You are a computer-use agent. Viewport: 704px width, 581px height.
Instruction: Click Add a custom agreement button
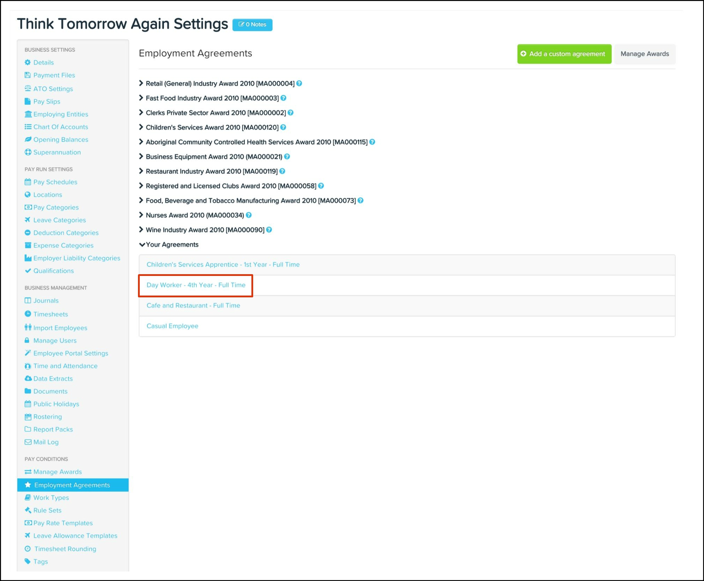point(564,54)
